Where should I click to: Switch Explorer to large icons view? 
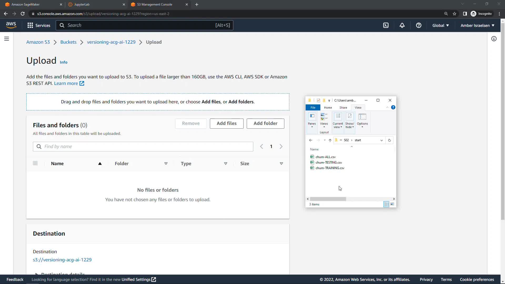tap(392, 204)
